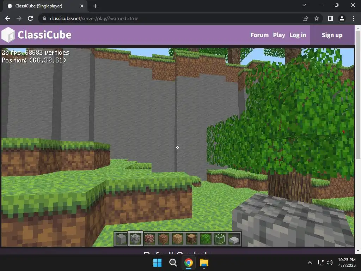Bookmark this page with star

(317, 18)
